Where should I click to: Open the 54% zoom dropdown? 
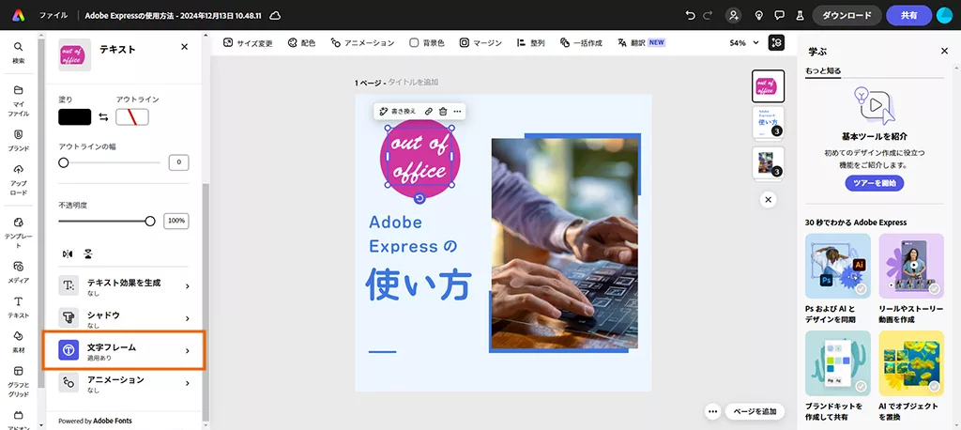744,43
